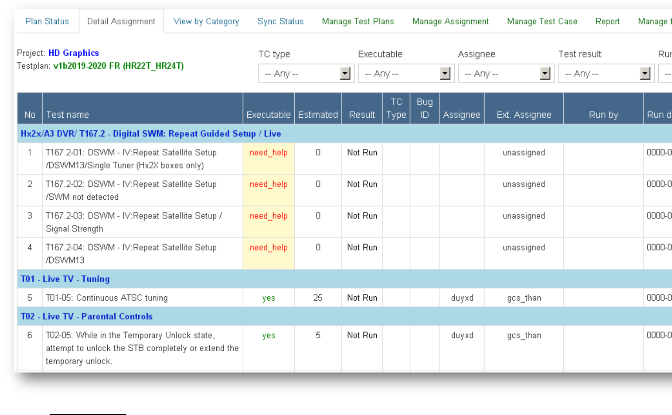This screenshot has height=415, width=672.
Task: Select test T01-05 Continuous ATSC tuning
Action: point(107,298)
